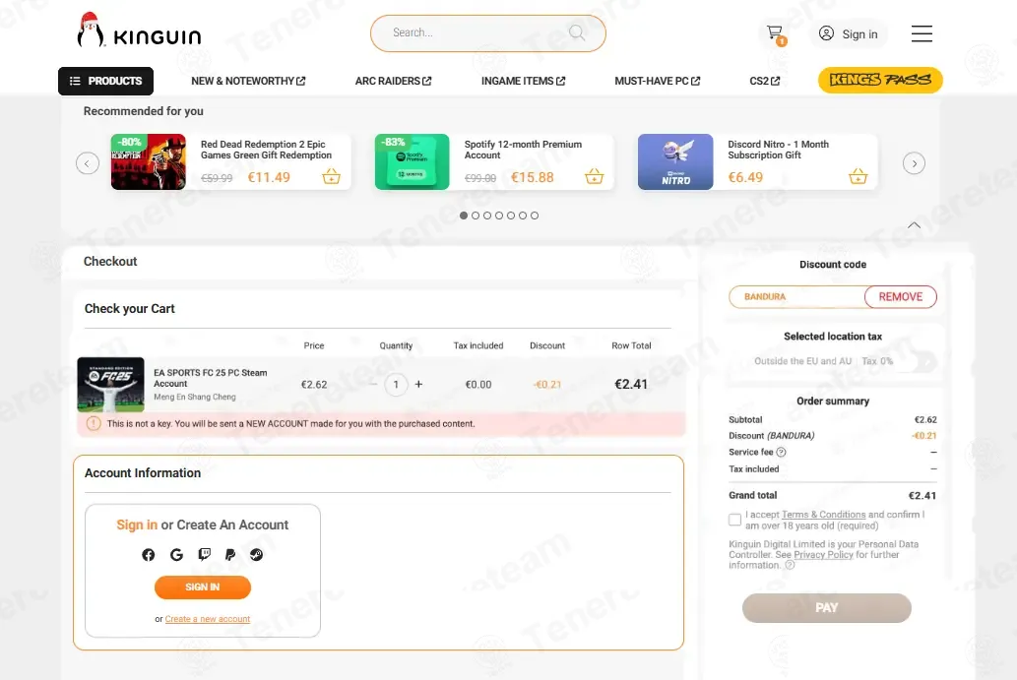
Task: Open ARC RAIDERS nav item
Action: point(393,81)
